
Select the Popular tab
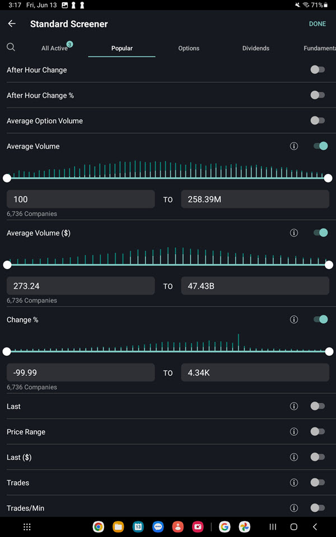pyautogui.click(x=122, y=48)
